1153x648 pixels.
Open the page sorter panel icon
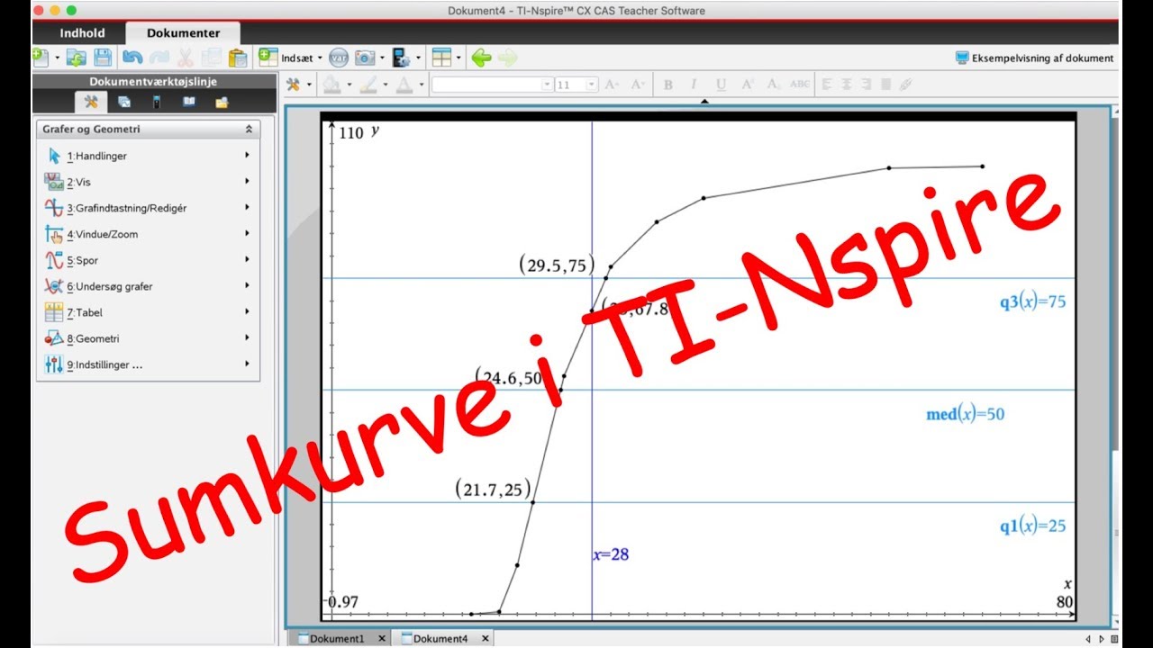coord(124,102)
